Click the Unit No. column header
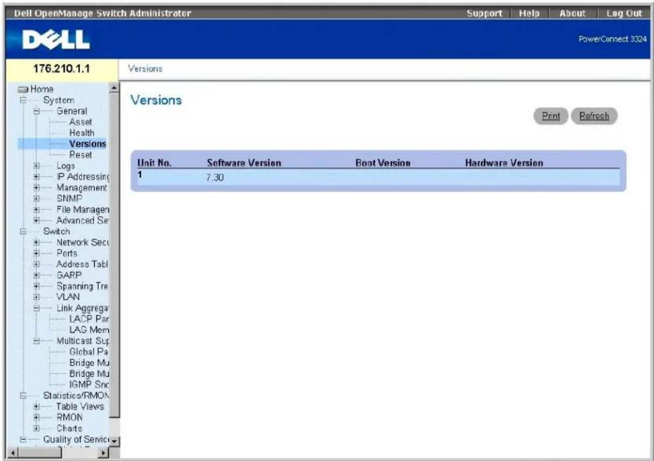This screenshot has height=461, width=654. click(154, 163)
